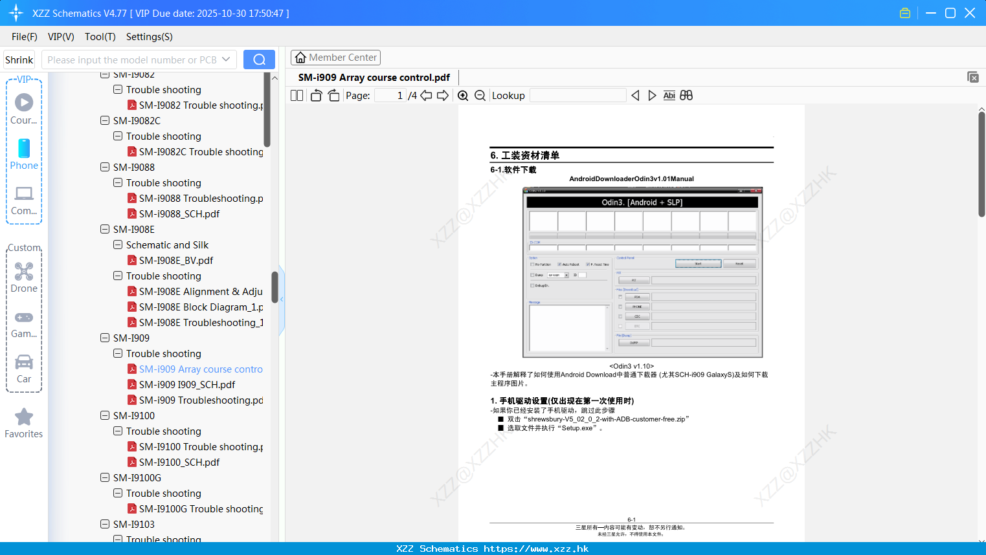Collapse SM-I909 tree node
The image size is (986, 555).
(105, 338)
